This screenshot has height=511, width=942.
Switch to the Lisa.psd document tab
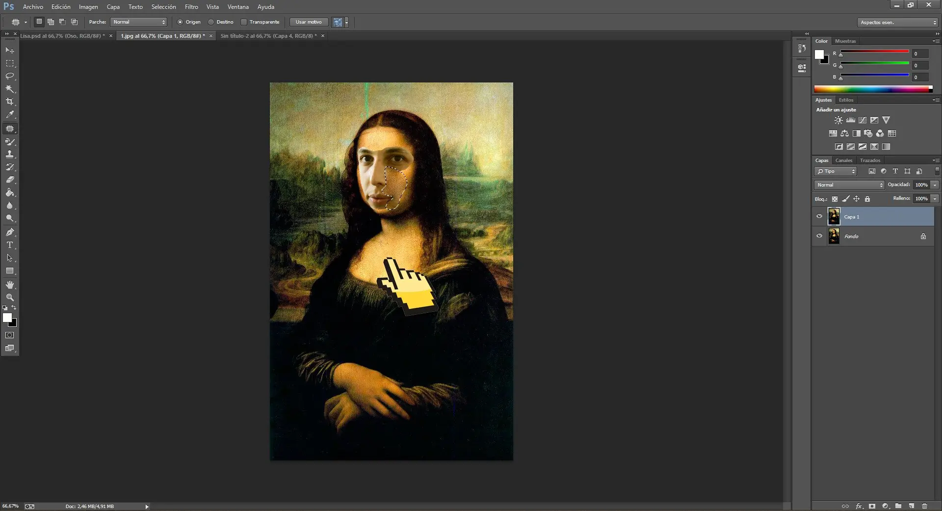pos(62,36)
